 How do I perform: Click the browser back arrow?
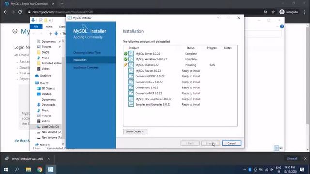5,12
